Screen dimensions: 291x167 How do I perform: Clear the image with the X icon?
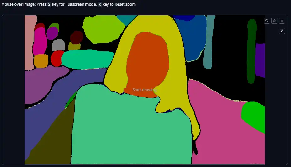pyautogui.click(x=282, y=21)
